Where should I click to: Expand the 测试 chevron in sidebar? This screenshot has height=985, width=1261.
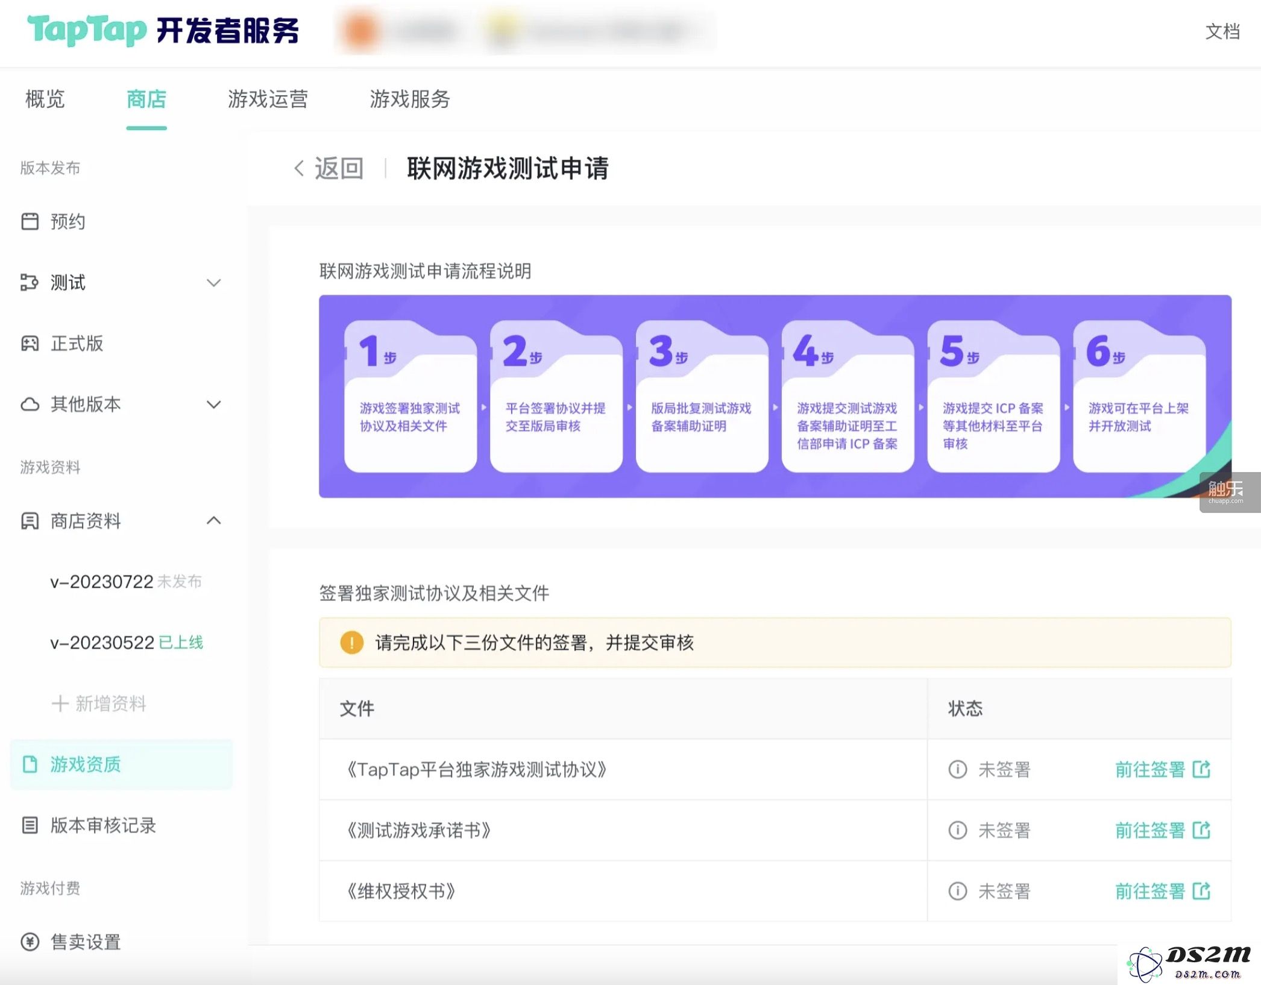(x=213, y=282)
